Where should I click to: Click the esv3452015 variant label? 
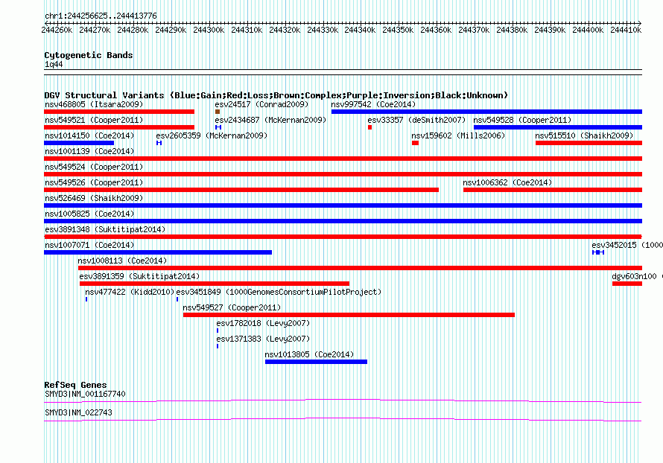click(627, 245)
